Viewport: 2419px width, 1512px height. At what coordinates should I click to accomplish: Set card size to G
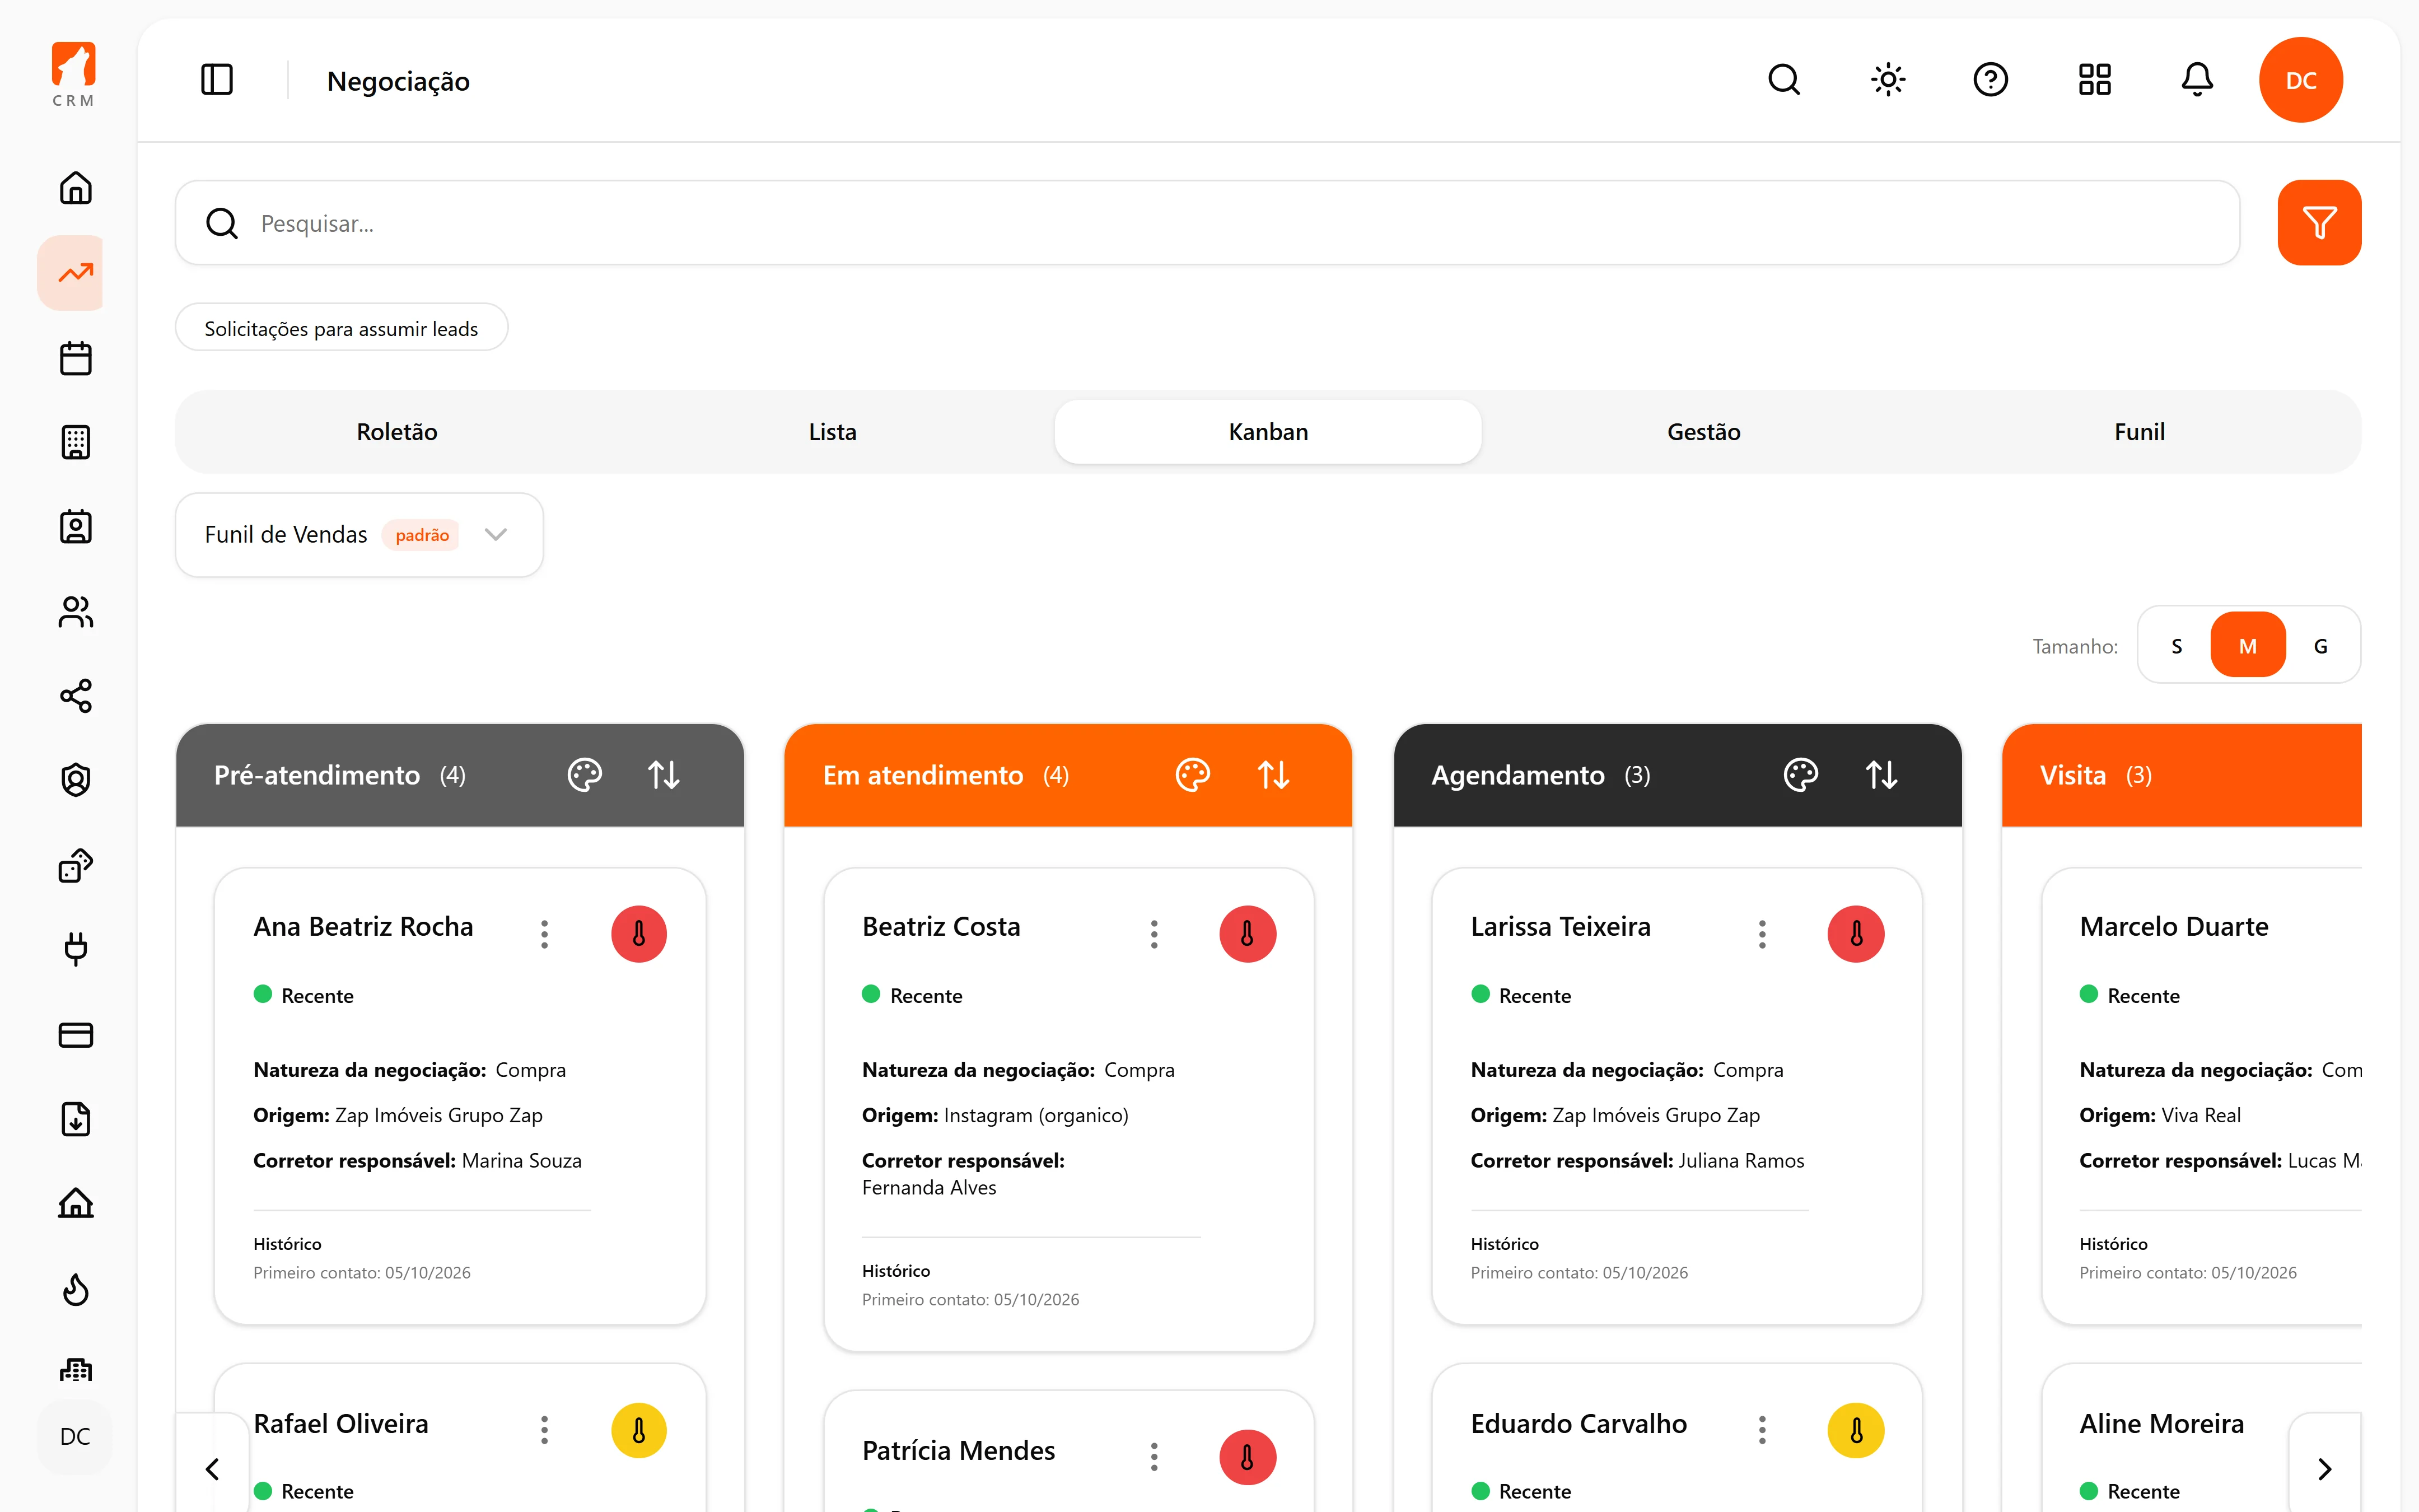2320,646
